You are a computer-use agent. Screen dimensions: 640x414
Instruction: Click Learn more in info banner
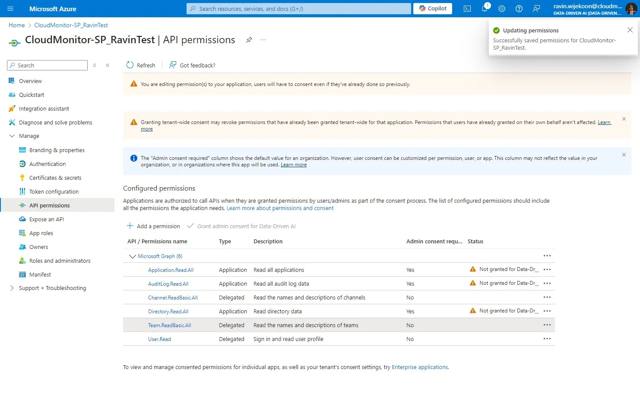coord(294,165)
